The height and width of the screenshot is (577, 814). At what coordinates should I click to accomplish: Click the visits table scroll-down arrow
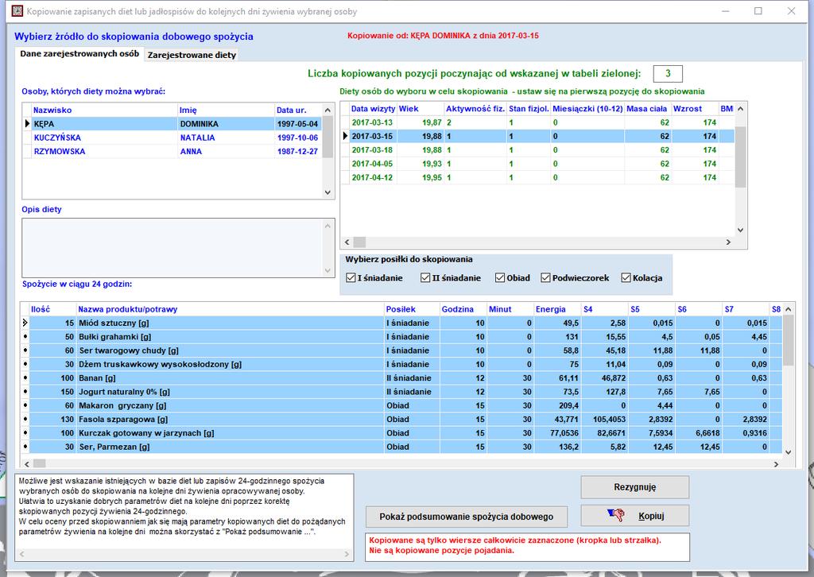(x=741, y=230)
